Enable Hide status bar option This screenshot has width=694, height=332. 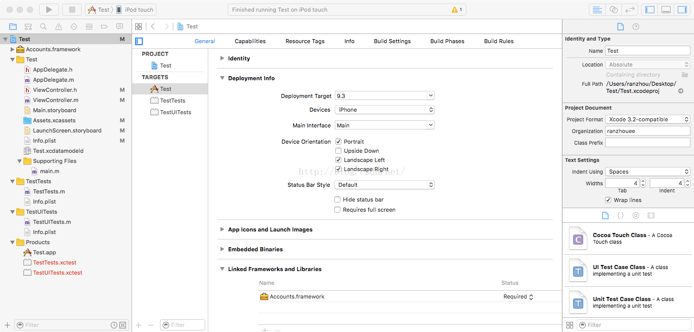click(x=337, y=200)
